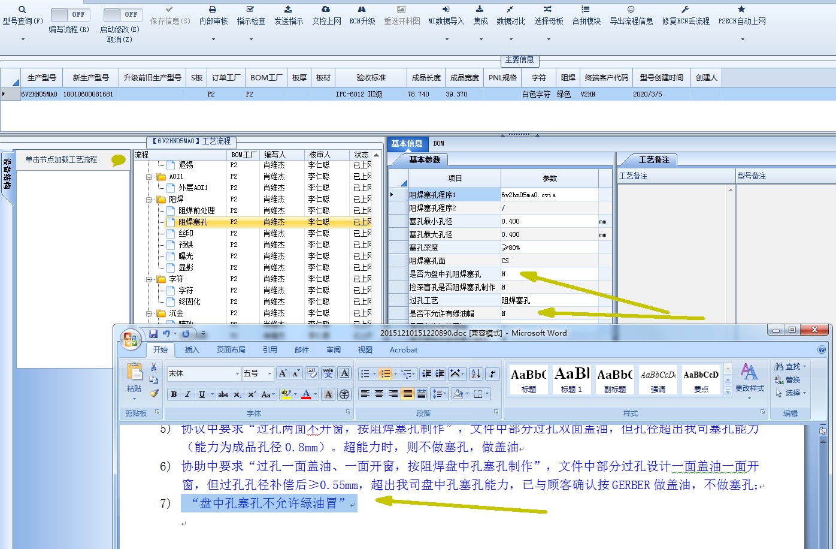Collapse the 字符 tree folder
Screen dimensions: 836x549
(x=150, y=279)
